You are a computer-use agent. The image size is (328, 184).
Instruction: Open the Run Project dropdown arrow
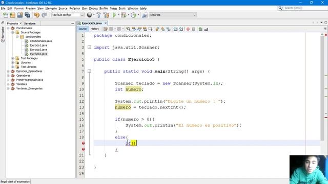point(118,15)
